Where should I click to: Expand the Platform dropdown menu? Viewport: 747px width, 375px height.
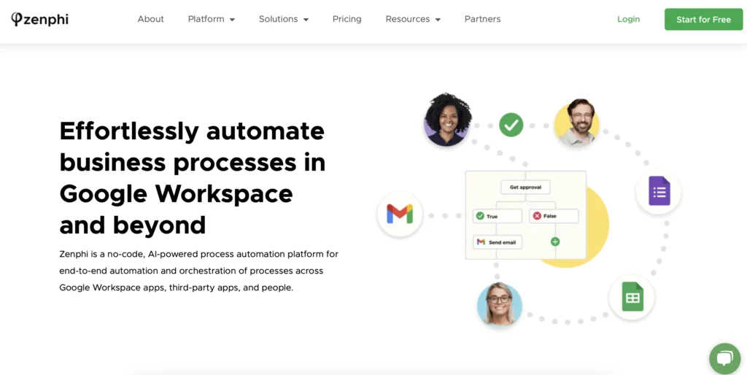point(212,19)
